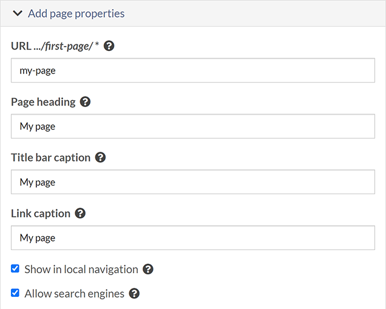
Task: Open help for Show in local navigation
Action: click(148, 269)
